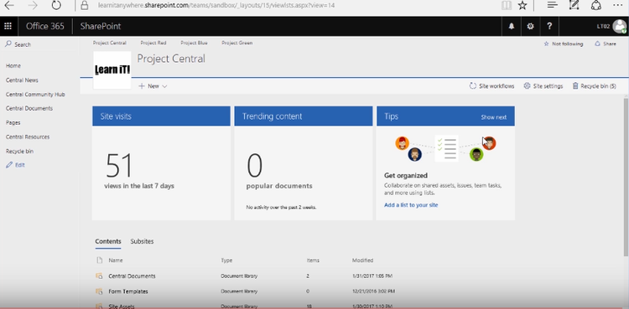The height and width of the screenshot is (309, 629).
Task: Open the Office 365 app launcher waffle
Action: pos(8,27)
